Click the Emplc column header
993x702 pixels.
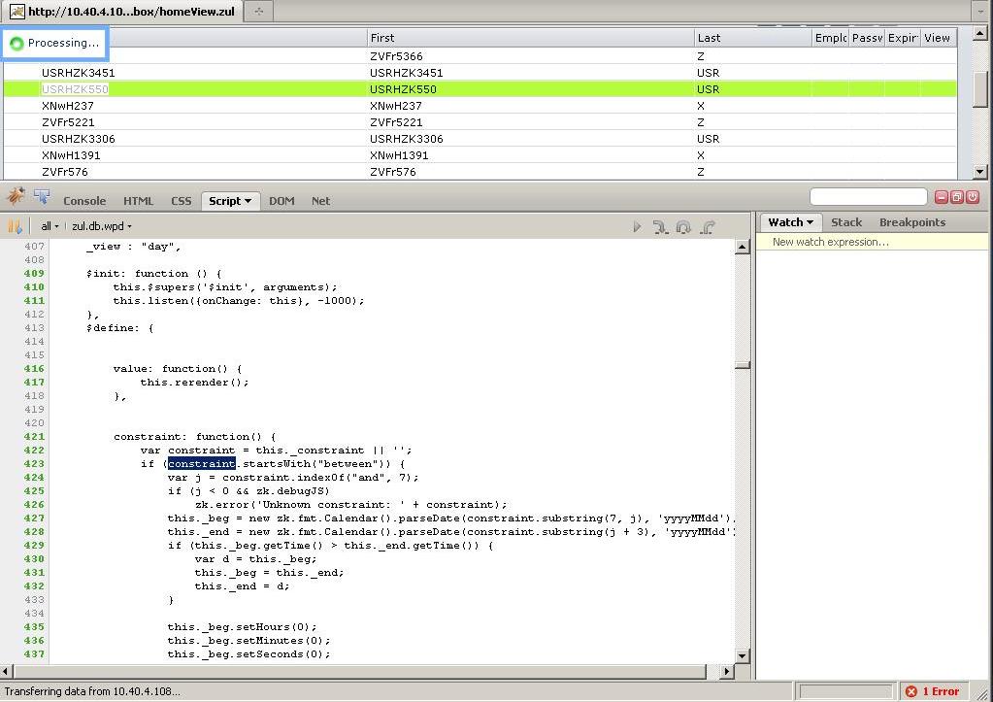[x=830, y=38]
